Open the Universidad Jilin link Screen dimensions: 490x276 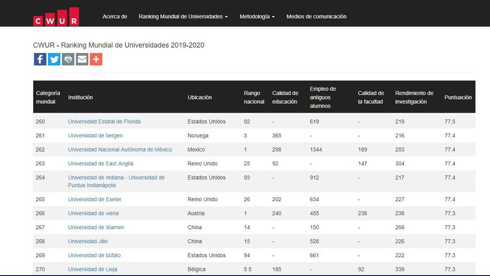[88, 241]
